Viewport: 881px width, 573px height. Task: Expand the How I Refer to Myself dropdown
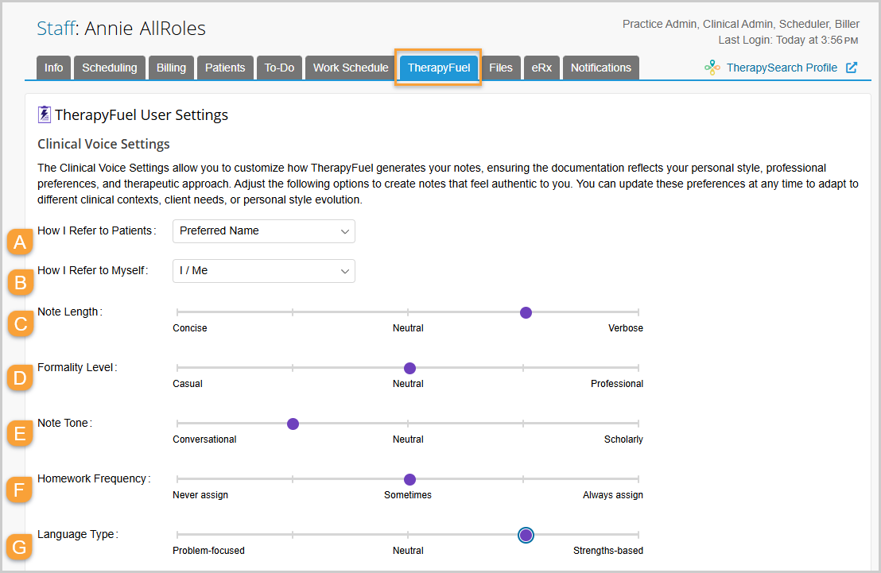pos(263,271)
